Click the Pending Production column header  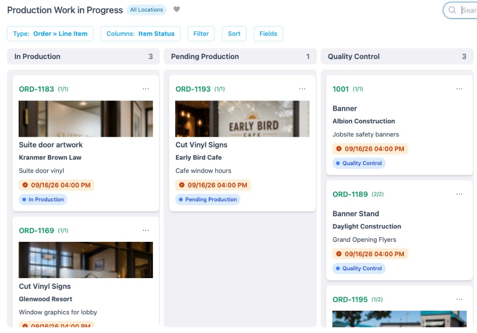click(x=240, y=56)
